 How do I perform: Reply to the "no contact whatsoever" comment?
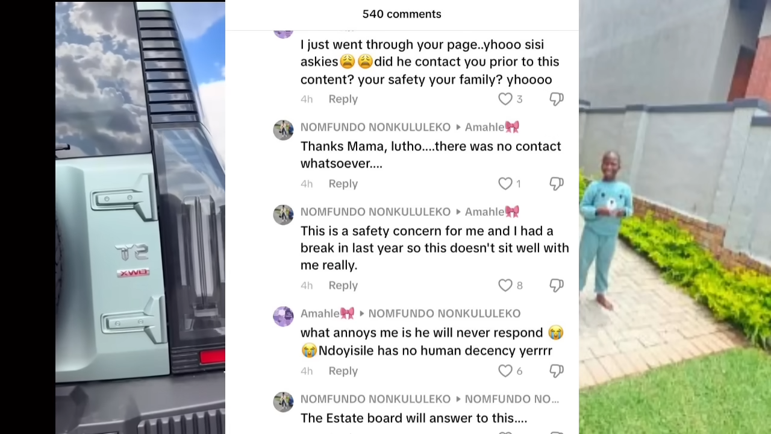343,183
